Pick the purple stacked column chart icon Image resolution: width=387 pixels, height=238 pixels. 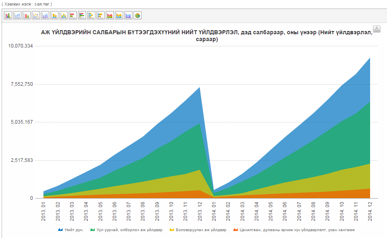pos(45,15)
